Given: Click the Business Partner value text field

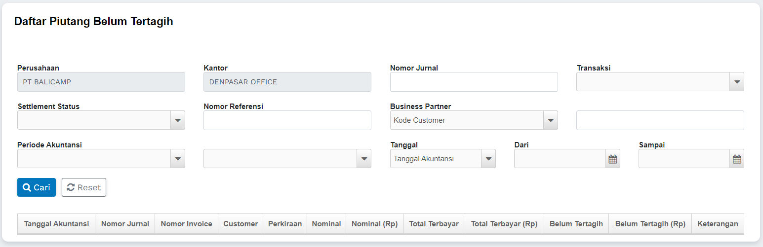Looking at the screenshot, I should coord(660,120).
